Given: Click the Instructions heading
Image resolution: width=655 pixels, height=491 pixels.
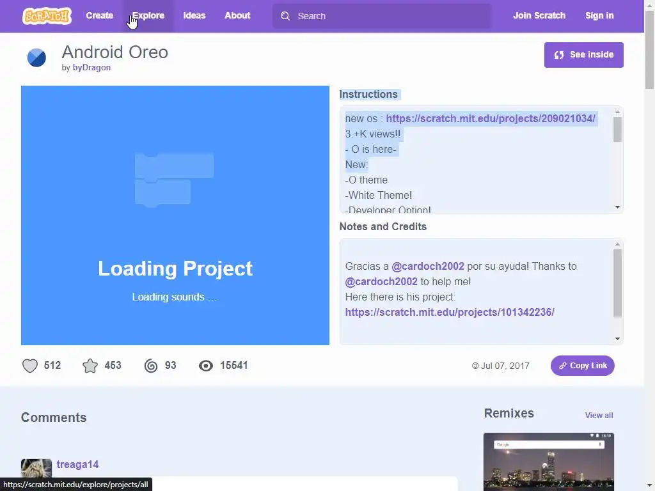Looking at the screenshot, I should [368, 95].
